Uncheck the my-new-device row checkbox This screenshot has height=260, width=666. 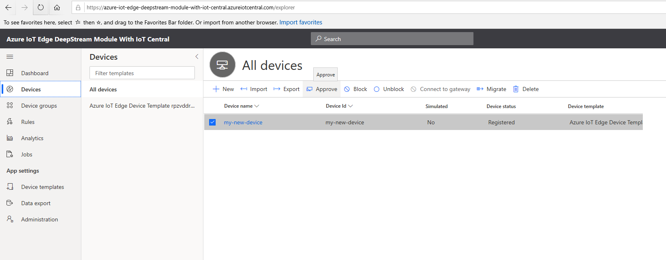point(212,122)
